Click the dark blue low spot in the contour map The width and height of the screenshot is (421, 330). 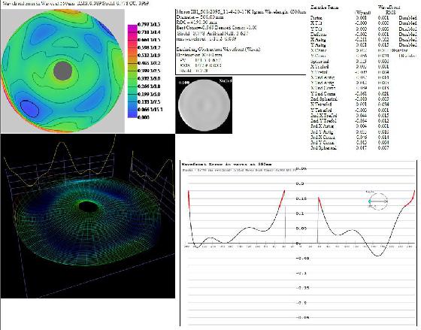click(29, 108)
